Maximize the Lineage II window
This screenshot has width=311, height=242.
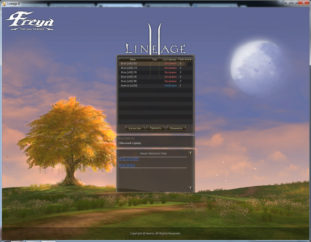(x=295, y=2)
